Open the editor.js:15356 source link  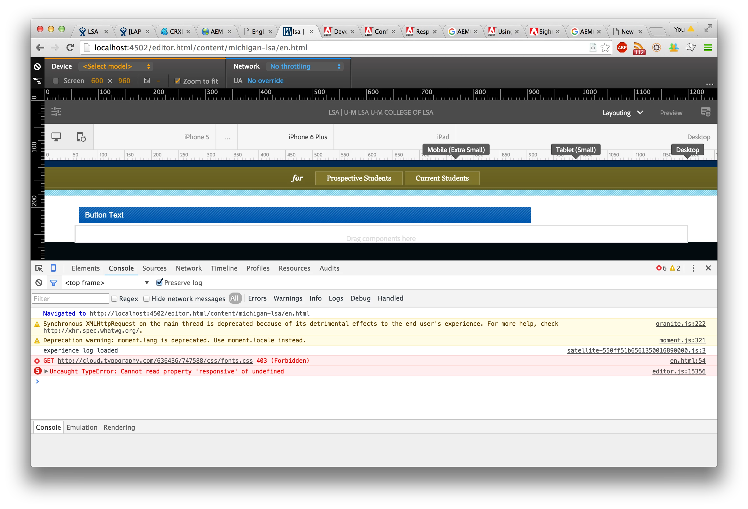(679, 371)
